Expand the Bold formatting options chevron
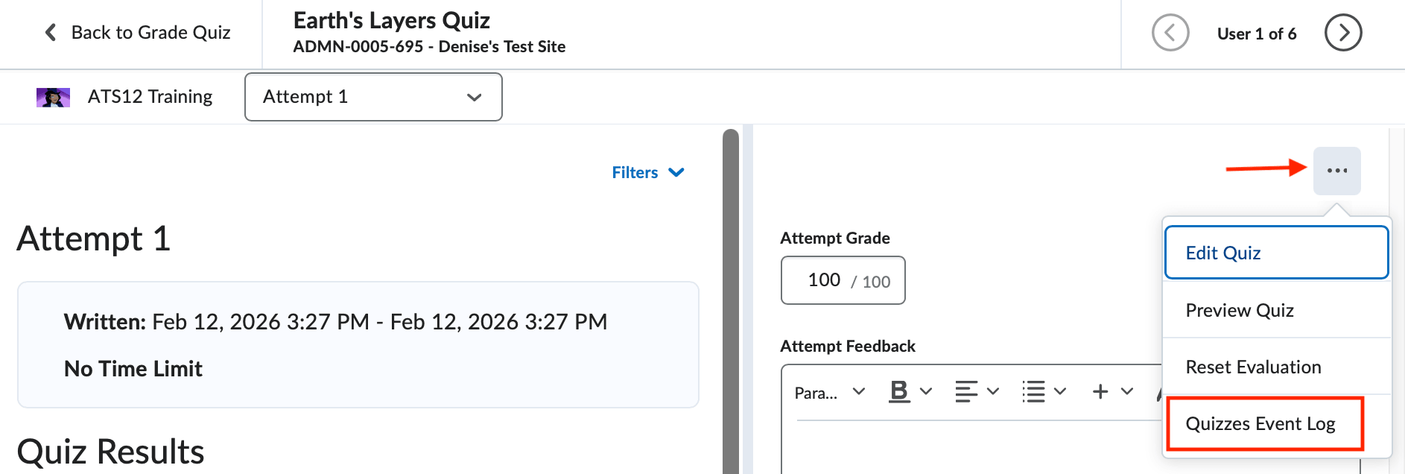1405x474 pixels. [925, 391]
